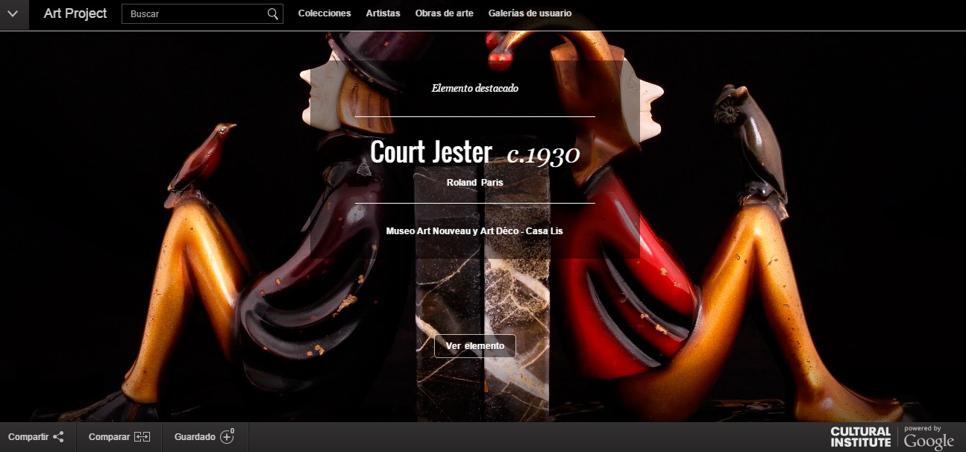The image size is (966, 452).
Task: Click the Comparar button
Action: click(119, 437)
